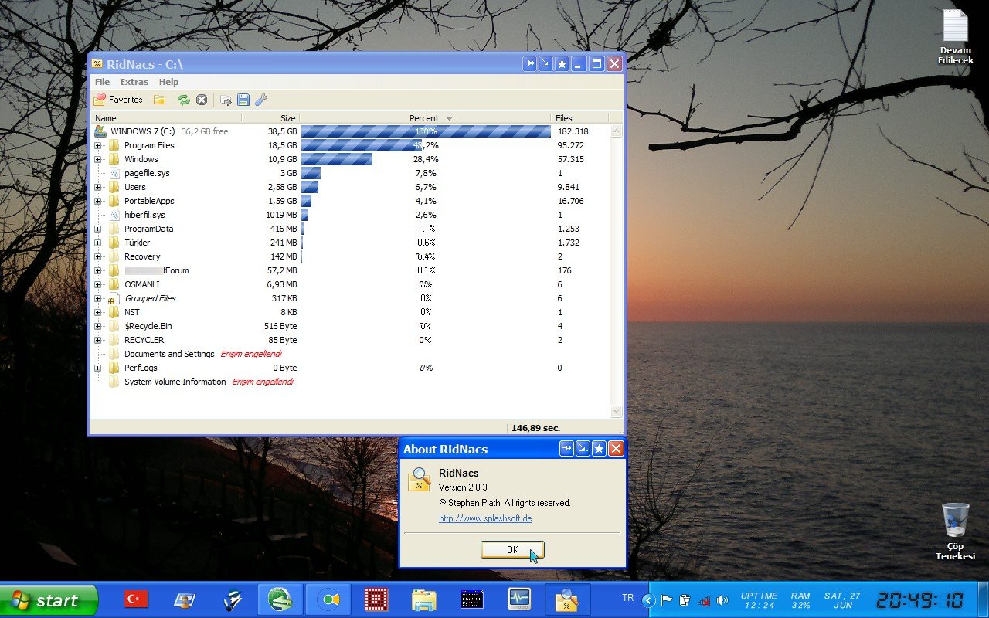Click pin arrow button in About RidNacs title bar
989x618 pixels.
[x=566, y=449]
